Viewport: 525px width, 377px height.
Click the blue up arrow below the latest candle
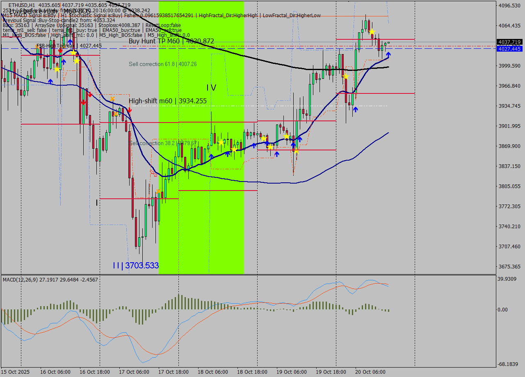[388, 54]
